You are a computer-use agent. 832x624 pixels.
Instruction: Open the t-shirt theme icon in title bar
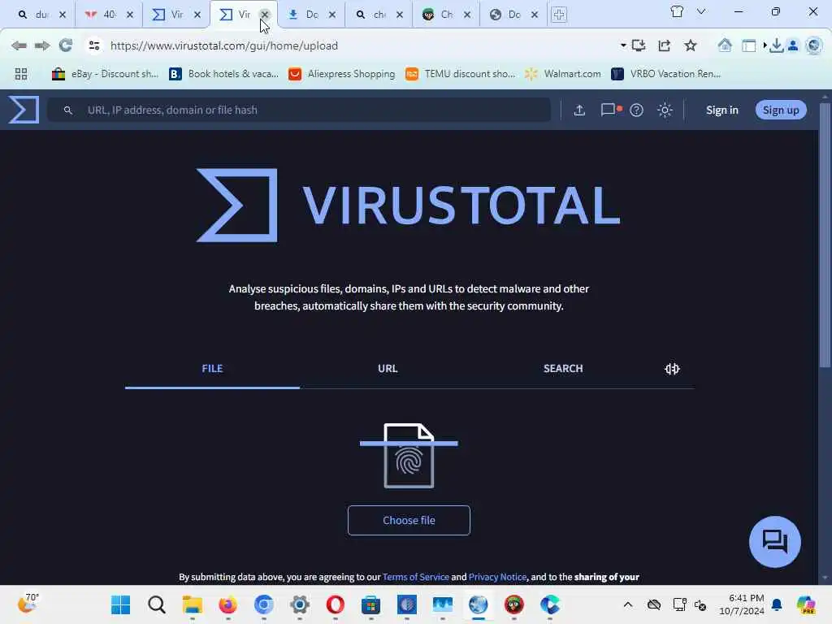click(677, 11)
